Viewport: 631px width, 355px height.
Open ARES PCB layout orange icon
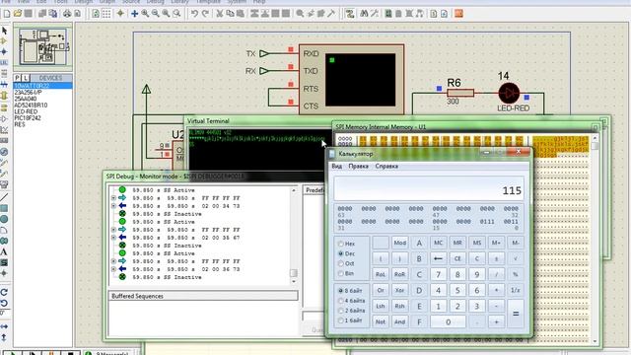(x=458, y=14)
